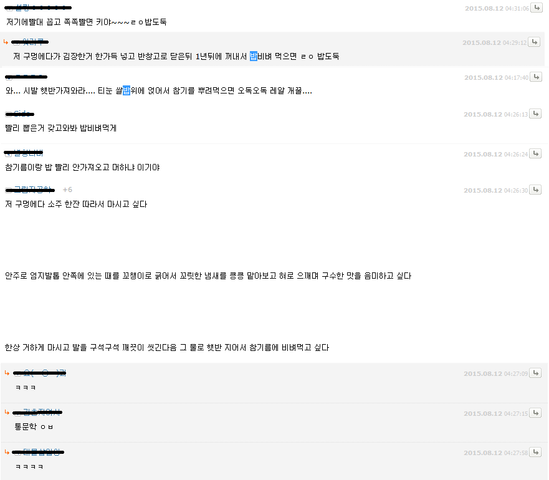Click reply icon for 통문학 ㅇㅂ comment

(x=535, y=413)
